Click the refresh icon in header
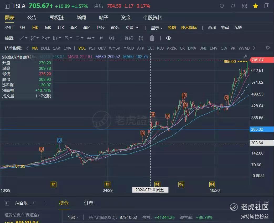The image size is (274, 223). click(x=222, y=6)
